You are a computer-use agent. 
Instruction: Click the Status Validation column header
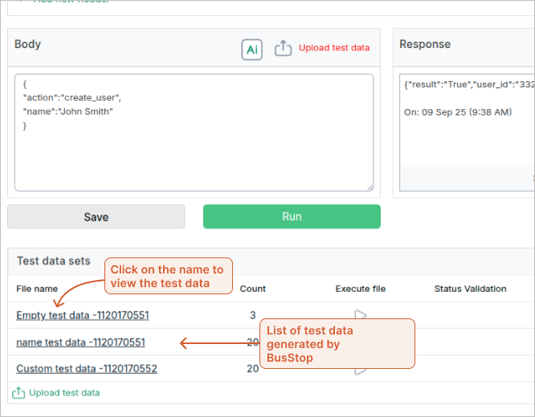tap(470, 289)
